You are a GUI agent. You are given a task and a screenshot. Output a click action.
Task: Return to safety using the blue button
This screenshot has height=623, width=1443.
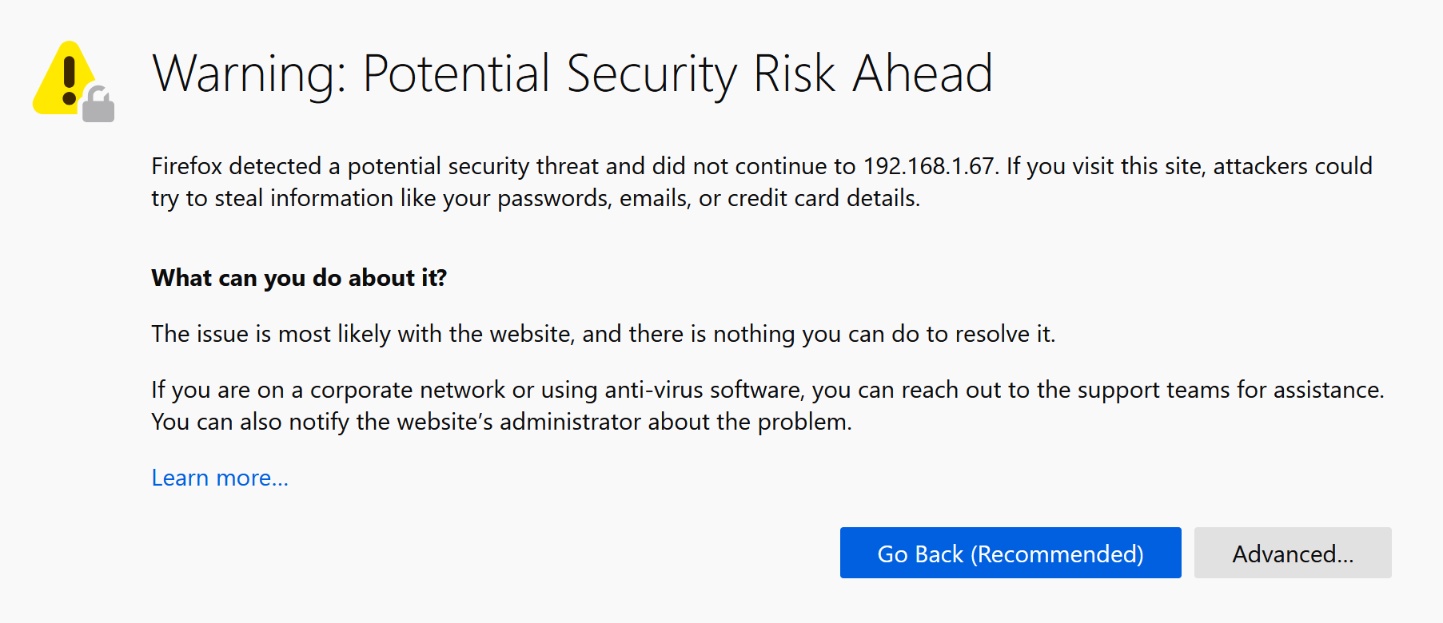[x=1010, y=554]
